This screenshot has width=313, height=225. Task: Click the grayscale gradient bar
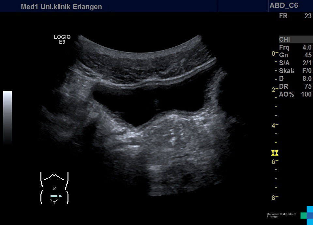7,117
